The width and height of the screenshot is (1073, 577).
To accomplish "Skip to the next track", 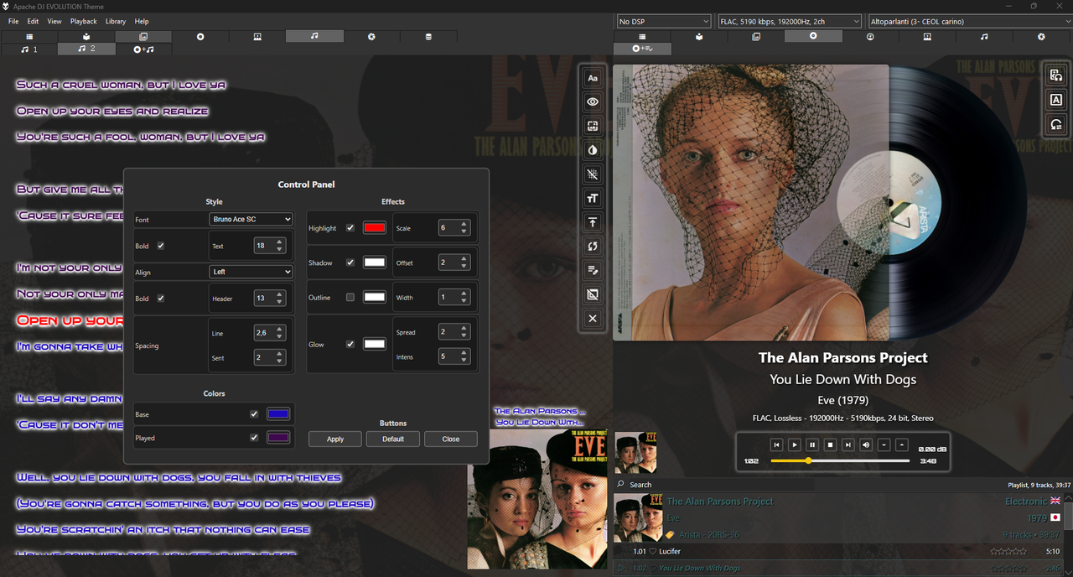I will click(848, 444).
